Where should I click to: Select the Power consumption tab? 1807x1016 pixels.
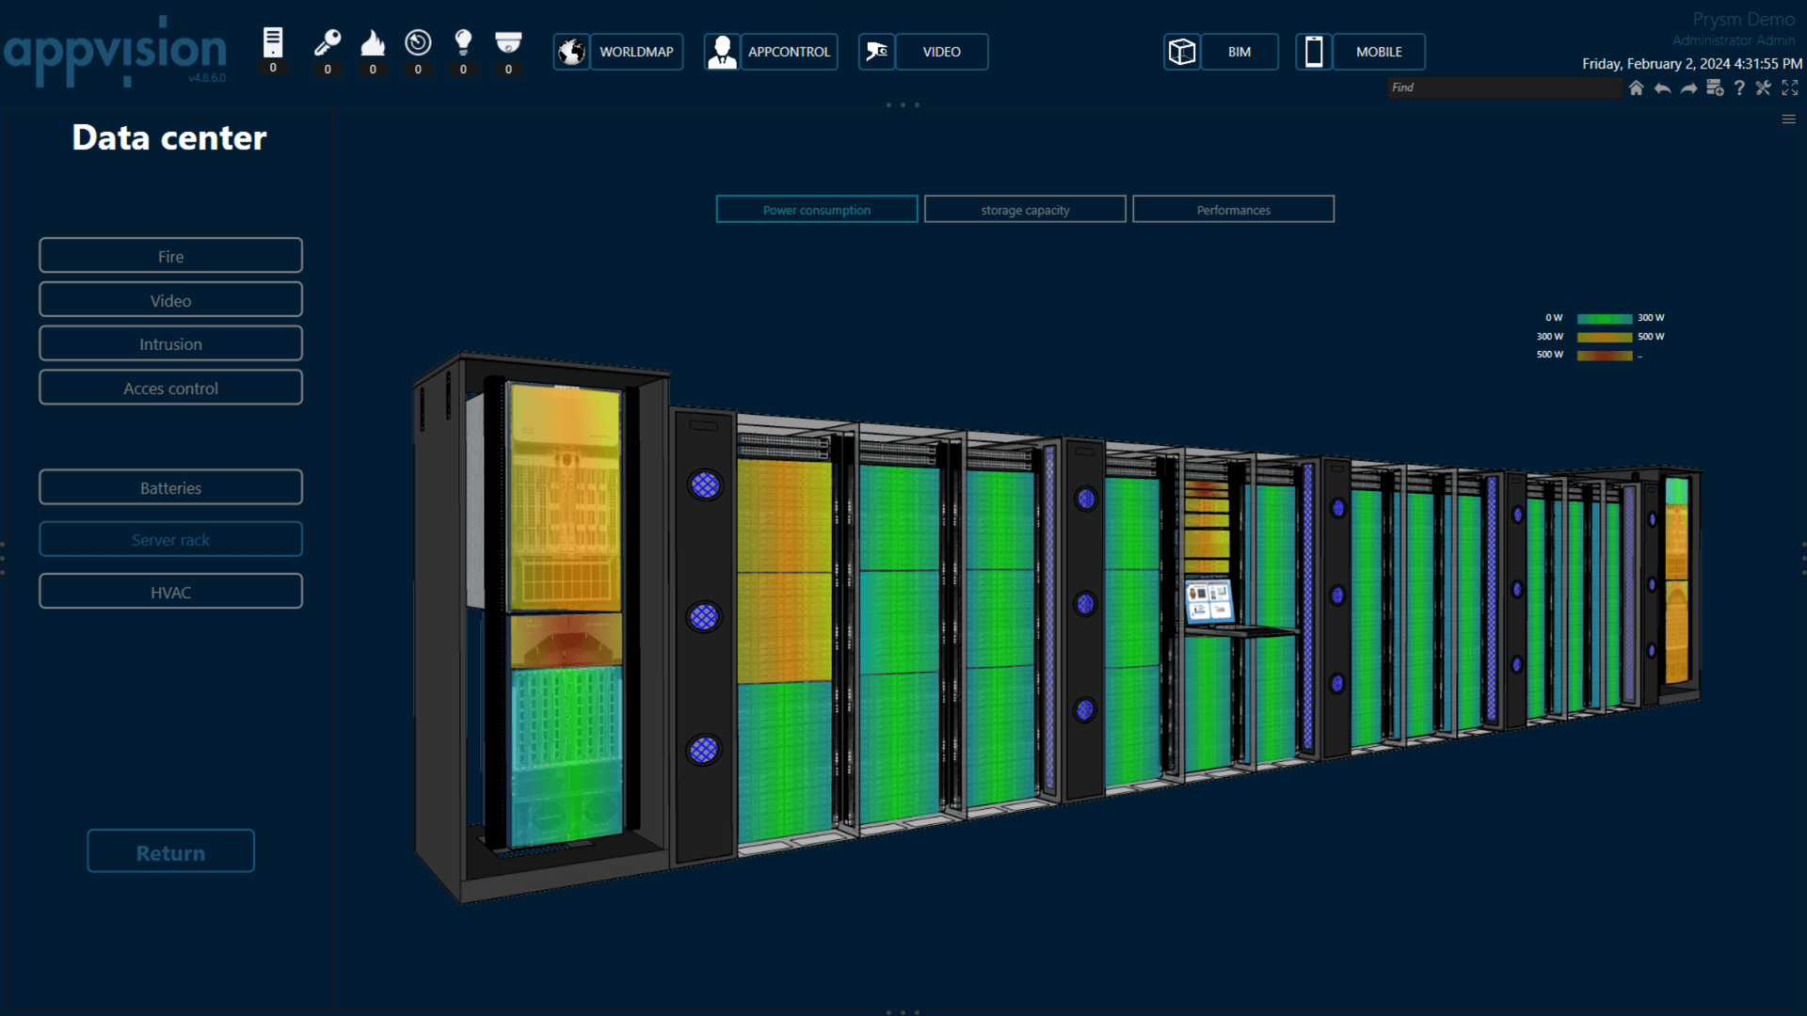point(817,210)
